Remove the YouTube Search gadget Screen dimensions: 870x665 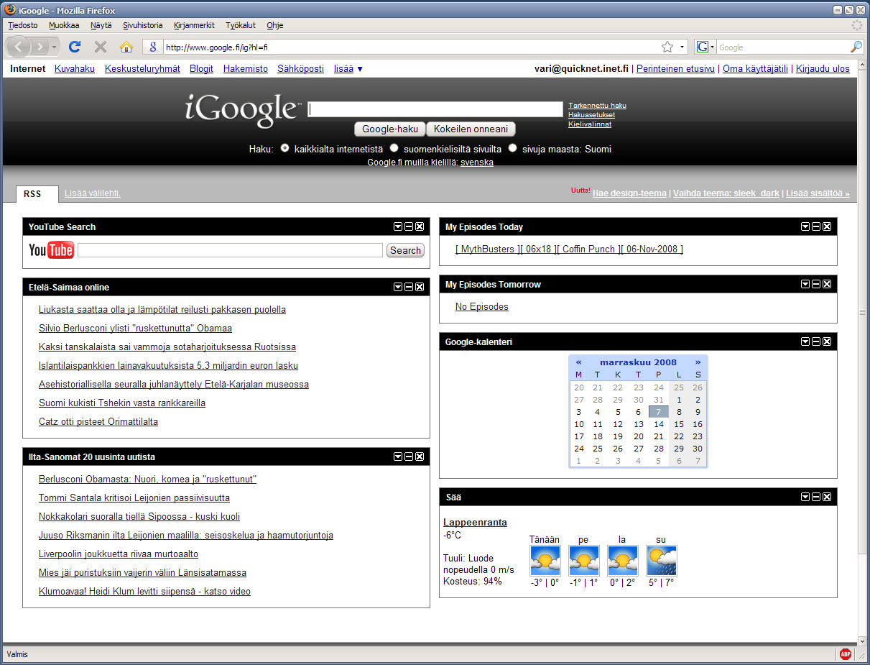pyautogui.click(x=420, y=226)
